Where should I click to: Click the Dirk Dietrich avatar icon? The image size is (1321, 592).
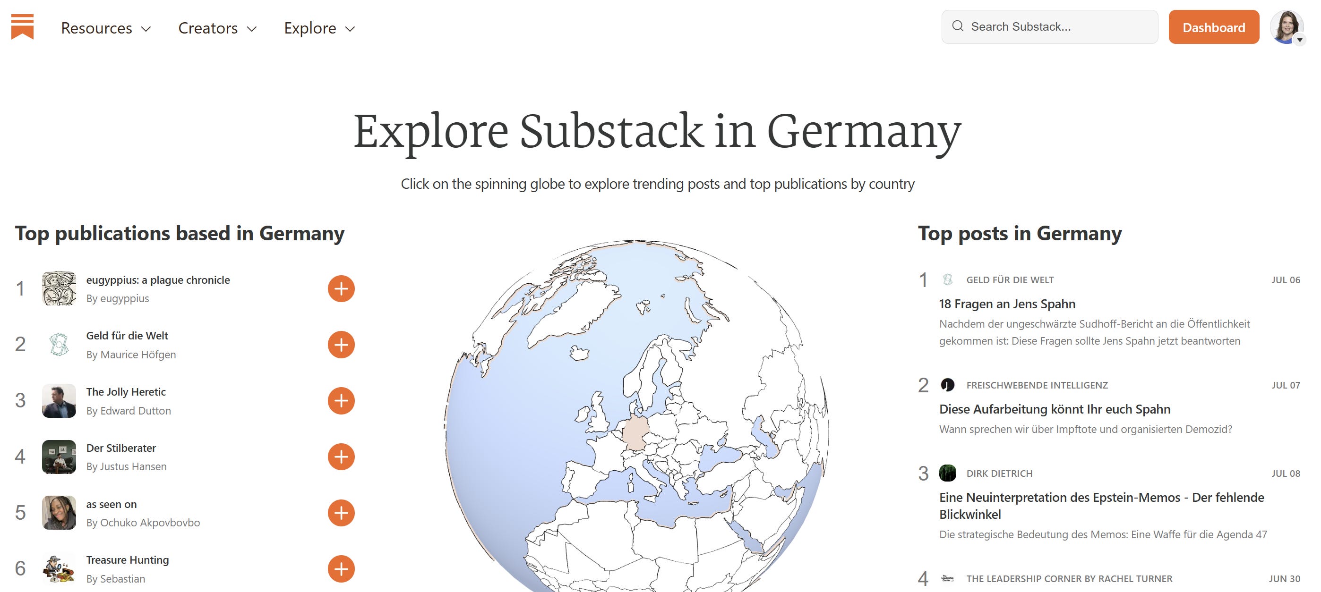(x=948, y=474)
